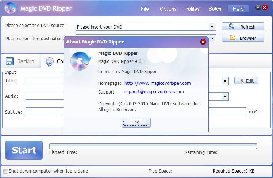The width and height of the screenshot is (273, 178).
Task: Click the Refresh button
Action: (243, 27)
